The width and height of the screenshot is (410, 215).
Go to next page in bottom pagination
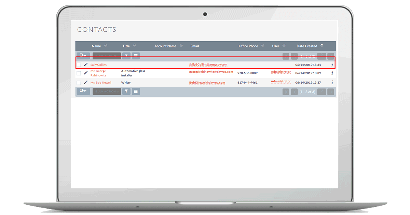tap(322, 91)
